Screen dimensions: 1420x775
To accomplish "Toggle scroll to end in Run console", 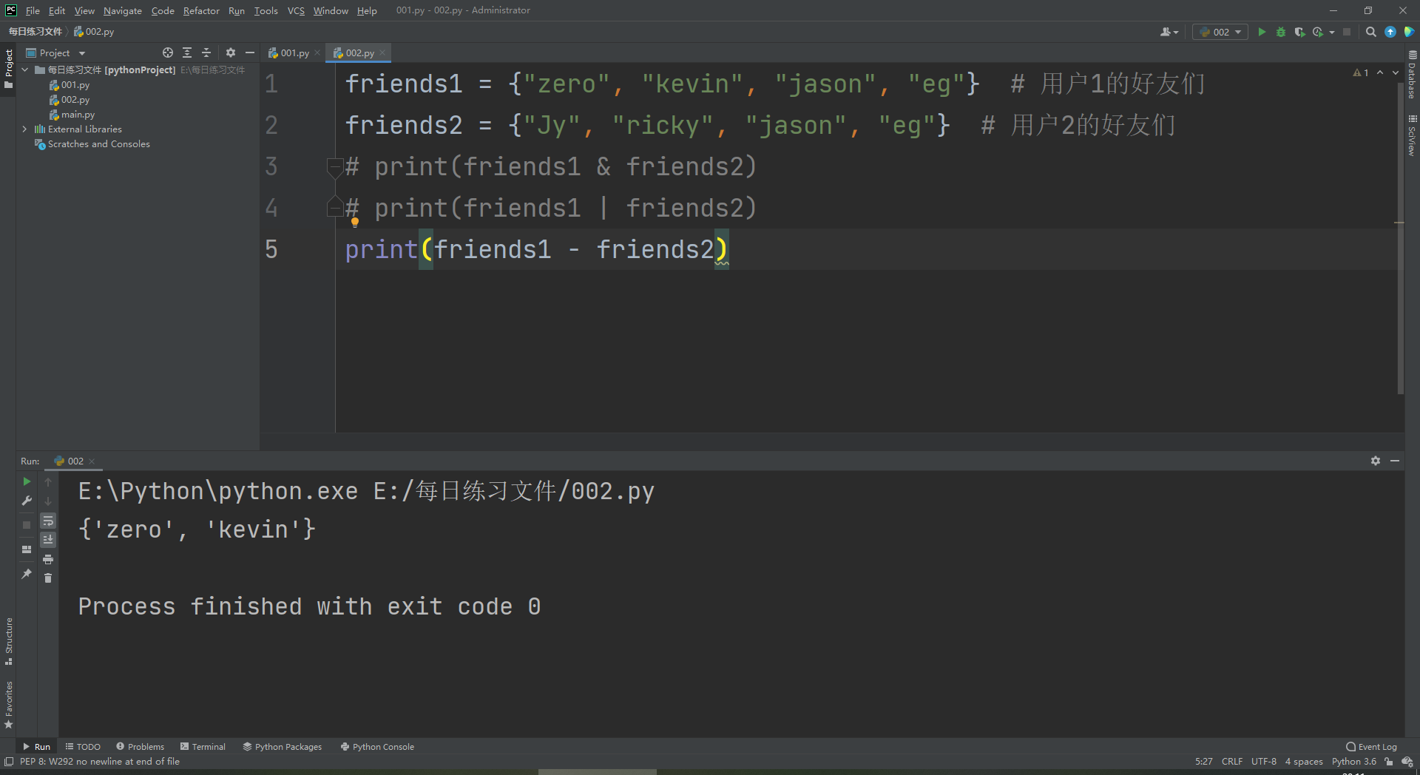I will coord(48,540).
